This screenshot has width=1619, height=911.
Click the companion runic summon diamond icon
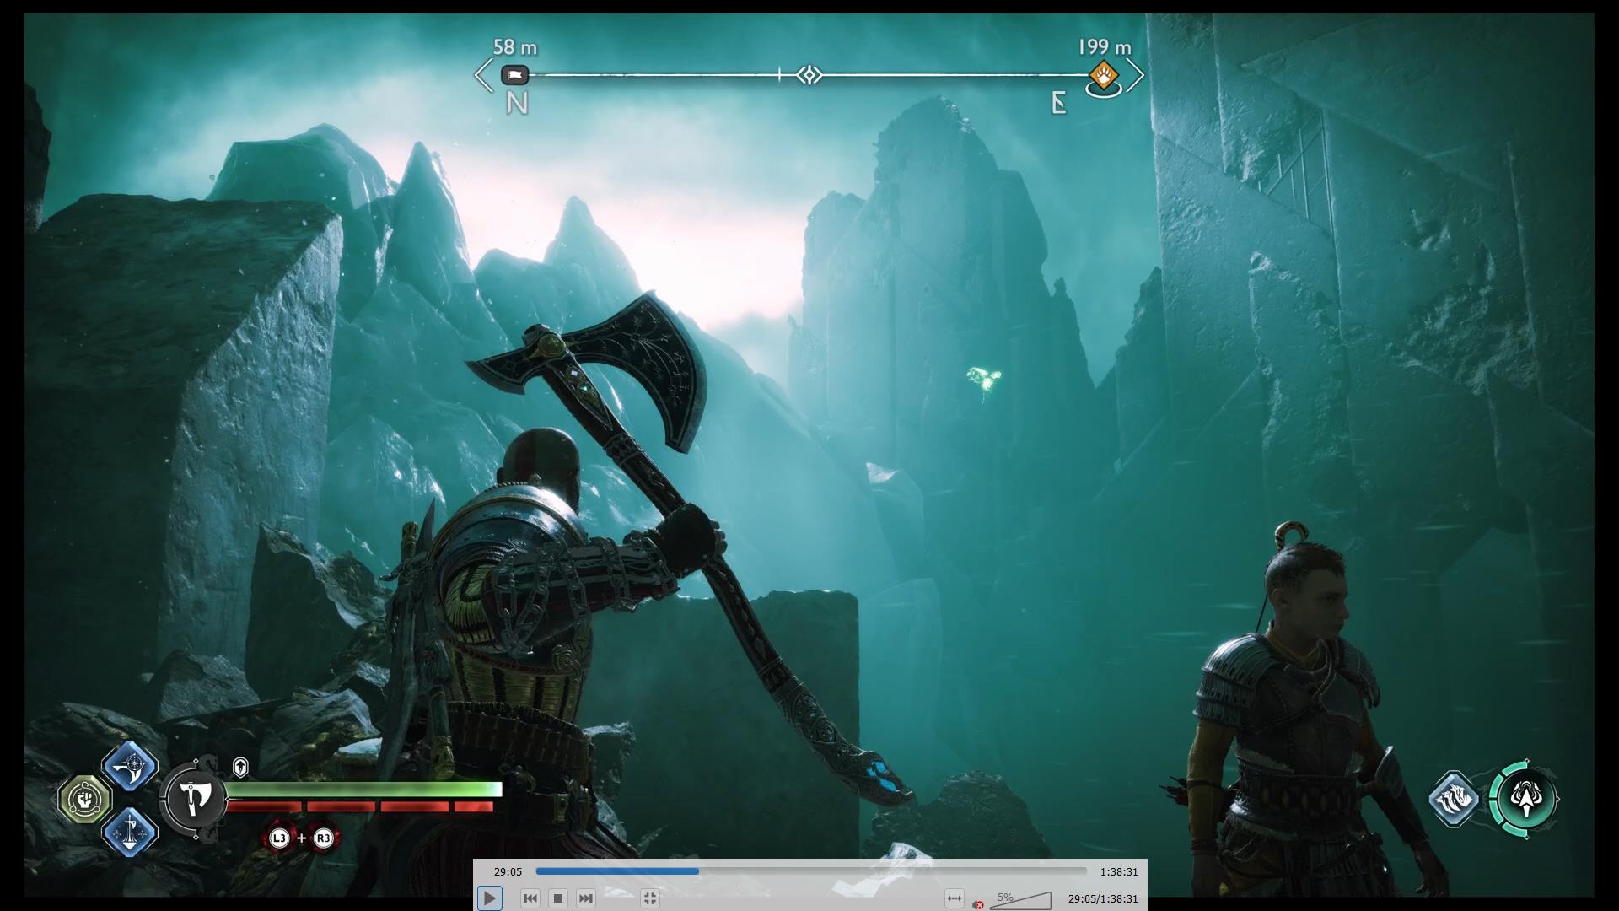[1455, 799]
